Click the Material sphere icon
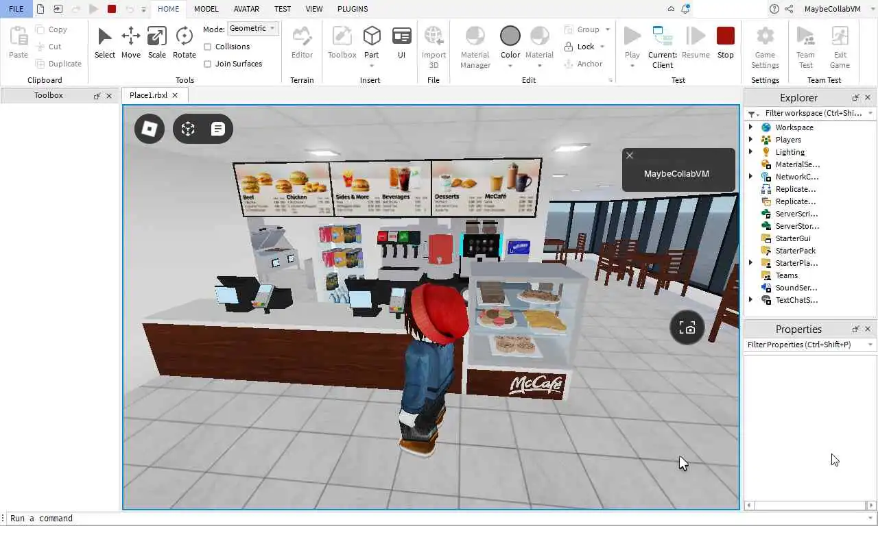The width and height of the screenshot is (878, 548). (x=539, y=36)
